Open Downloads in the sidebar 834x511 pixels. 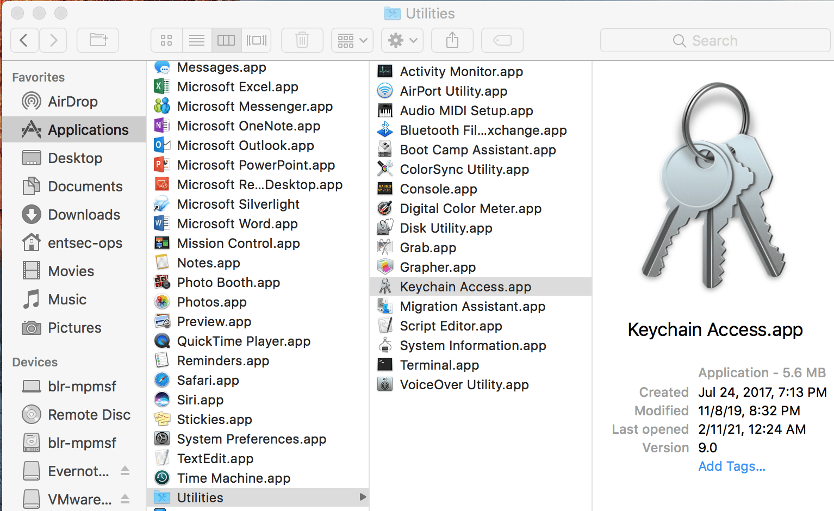[x=73, y=215]
